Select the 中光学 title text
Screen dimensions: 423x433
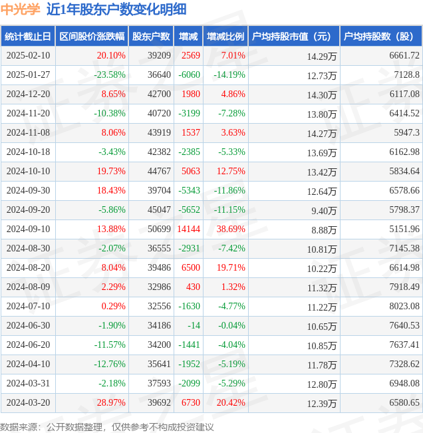[20, 9]
